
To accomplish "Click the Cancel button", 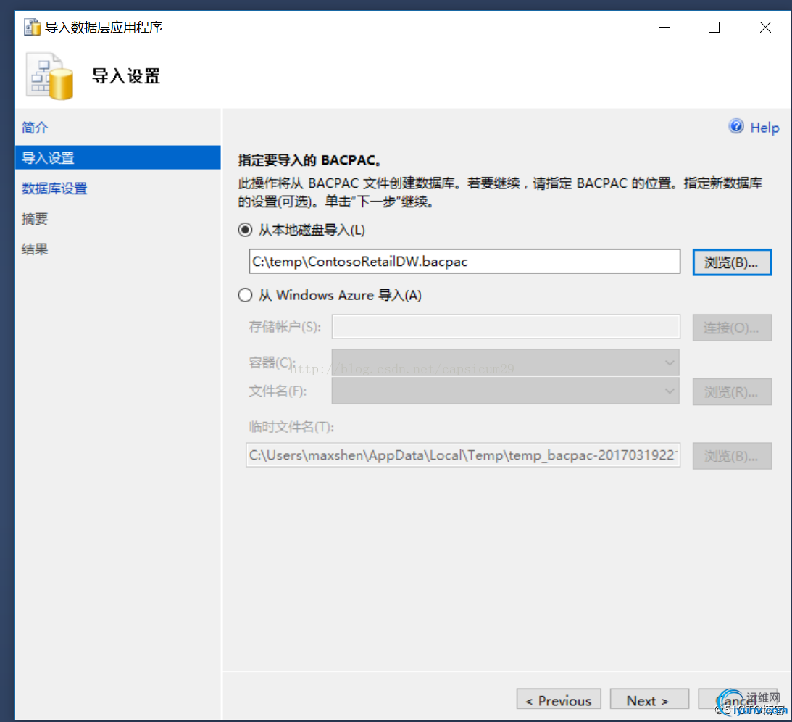I will pyautogui.click(x=737, y=700).
